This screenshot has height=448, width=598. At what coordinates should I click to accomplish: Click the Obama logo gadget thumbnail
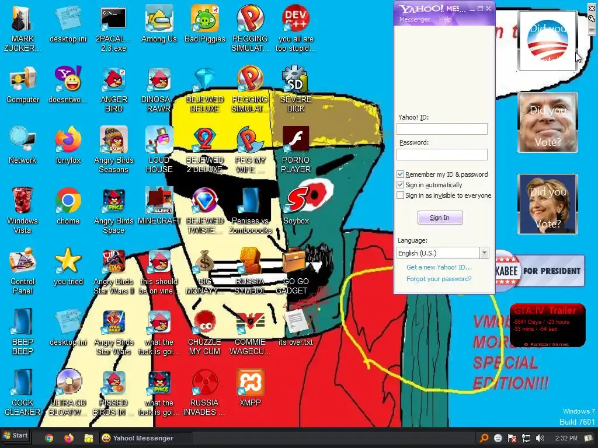tap(548, 41)
